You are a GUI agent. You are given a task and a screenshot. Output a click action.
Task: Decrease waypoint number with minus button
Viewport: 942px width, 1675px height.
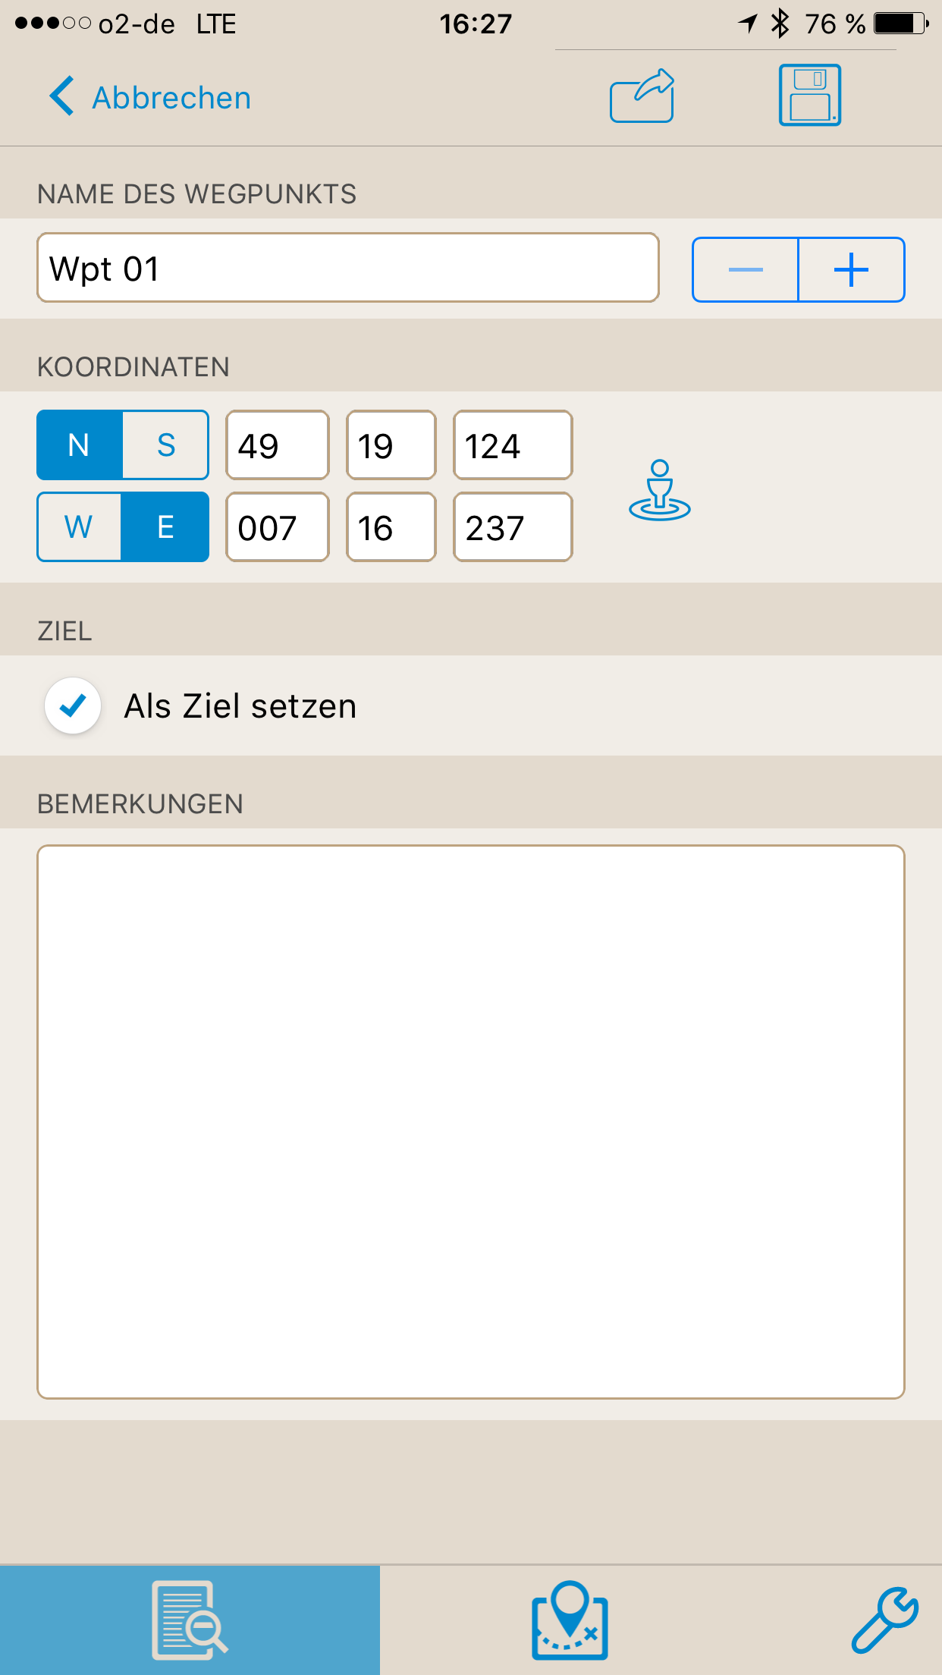746,270
